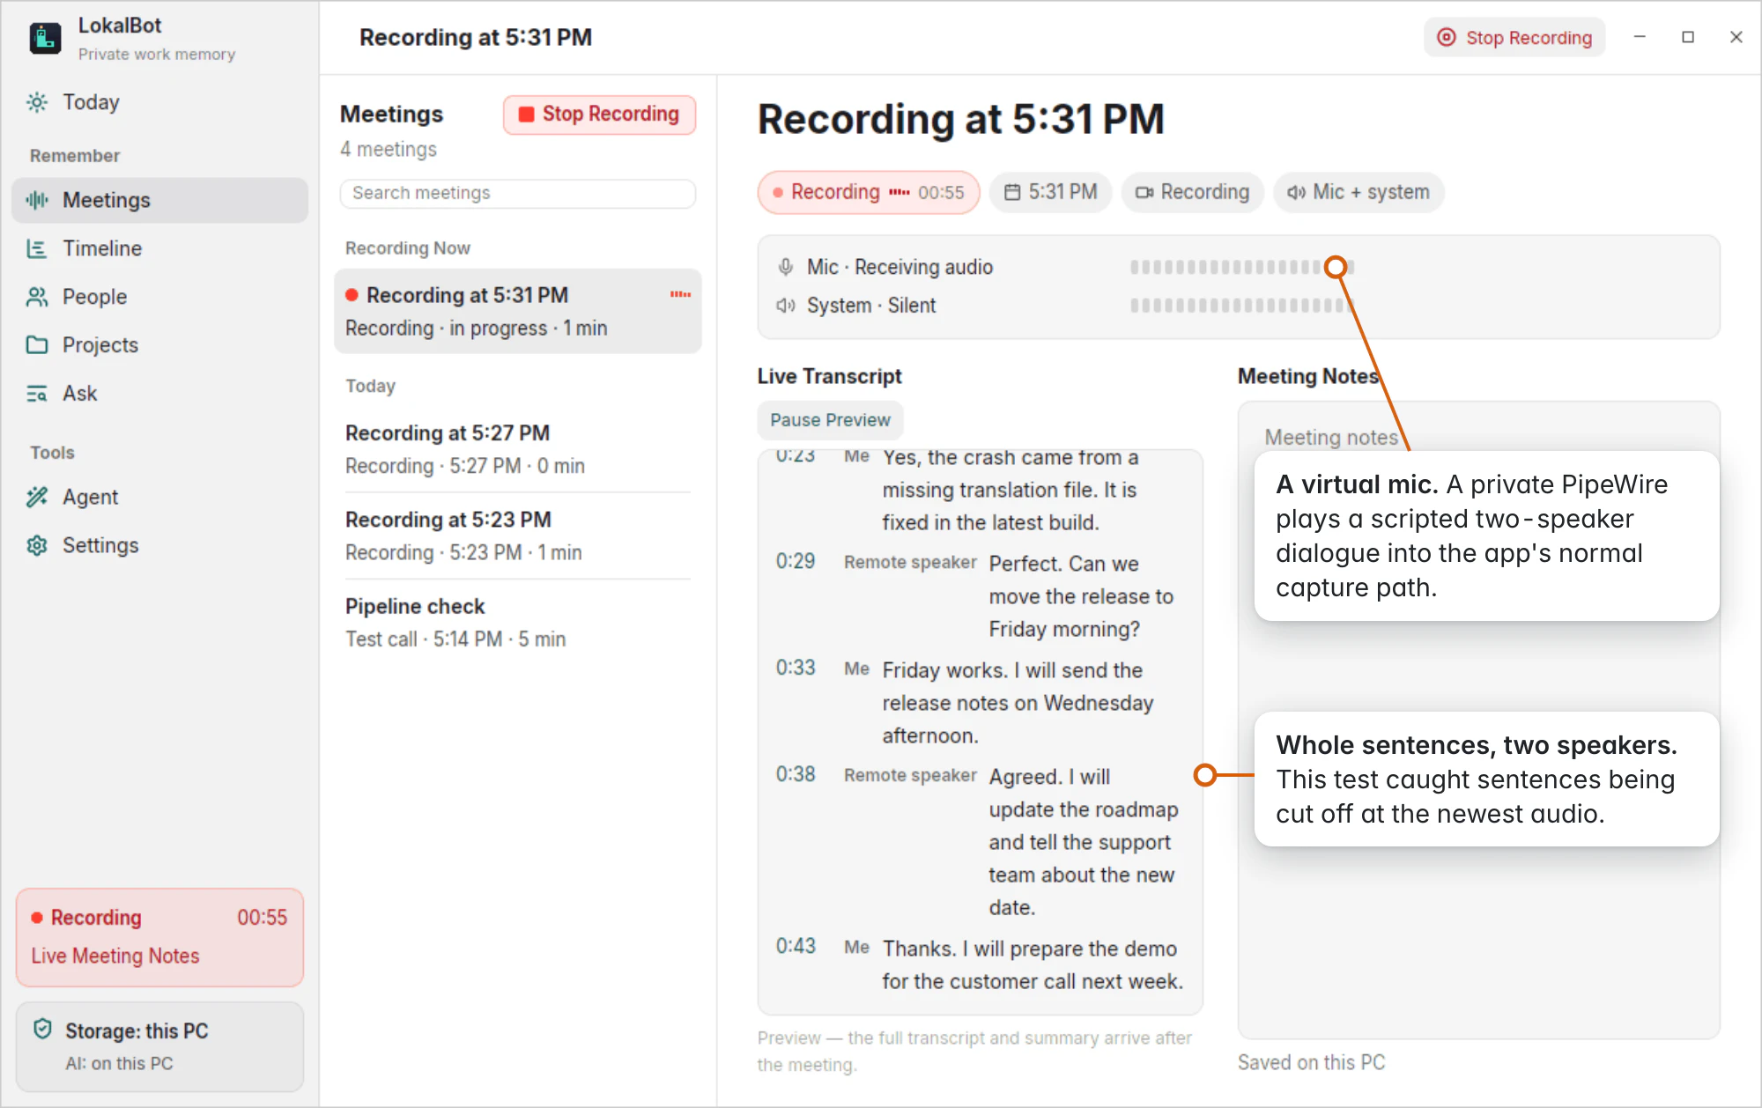Click the 0:29 transcript timestamp
This screenshot has height=1108, width=1762.
pos(796,562)
